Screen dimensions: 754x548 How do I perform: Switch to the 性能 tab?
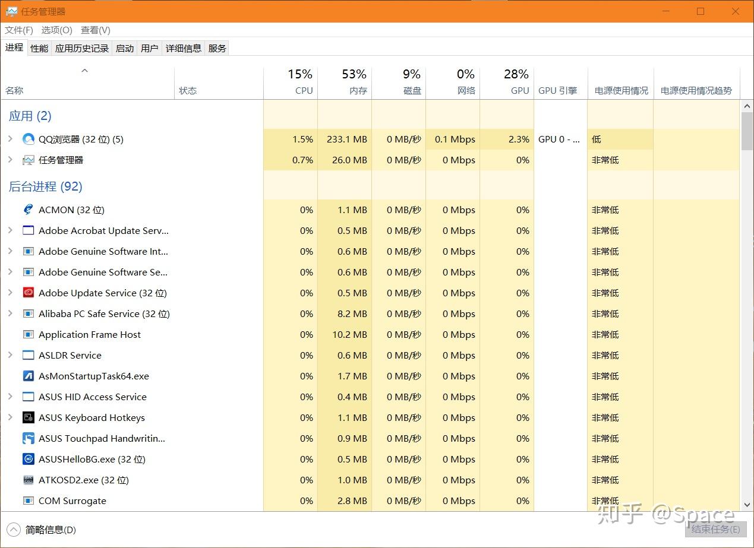[39, 48]
